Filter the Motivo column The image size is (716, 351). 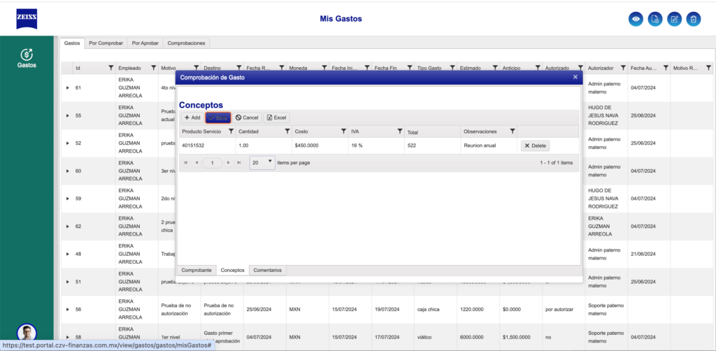click(196, 68)
